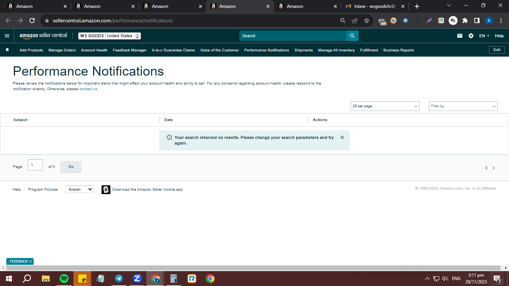The height and width of the screenshot is (286, 509).
Task: Click the amazon seller central logo
Action: (x=44, y=36)
